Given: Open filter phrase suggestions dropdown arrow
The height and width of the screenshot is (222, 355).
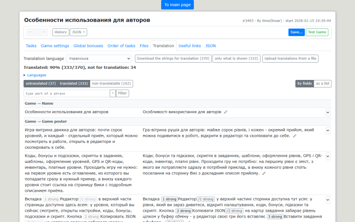Looking at the screenshot, I should 113,93.
